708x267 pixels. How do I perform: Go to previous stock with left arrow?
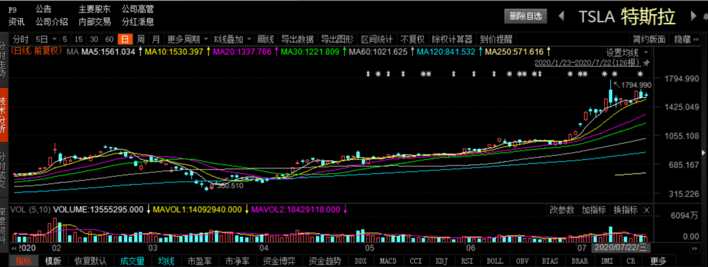(561, 16)
